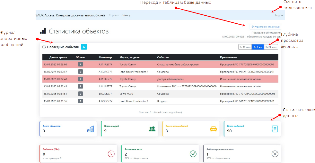Select the За 10 мин journal filter
Viewport: 315px width, 163px height.
[245, 47]
